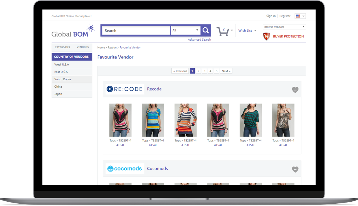Click the Country of Vendors header
Image resolution: width=358 pixels, height=206 pixels.
tap(72, 57)
